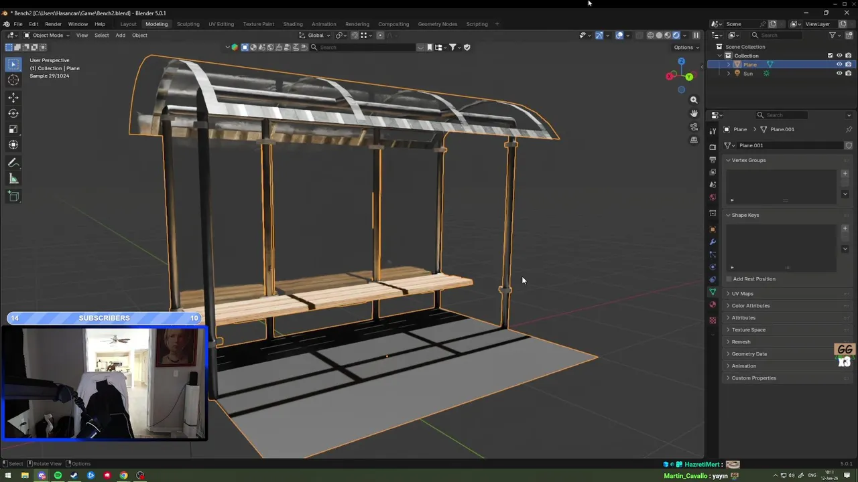
Task: Toggle viewport visibility eye for Plane
Action: 839,65
